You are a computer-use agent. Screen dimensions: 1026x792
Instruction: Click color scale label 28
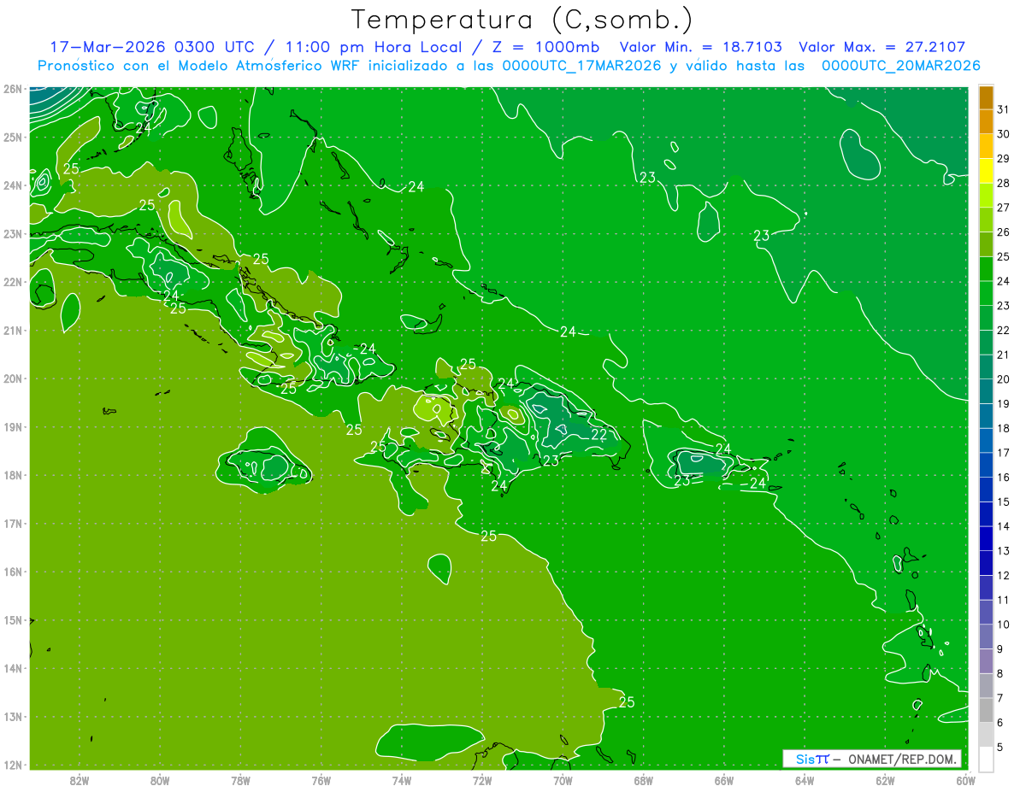click(x=1003, y=183)
